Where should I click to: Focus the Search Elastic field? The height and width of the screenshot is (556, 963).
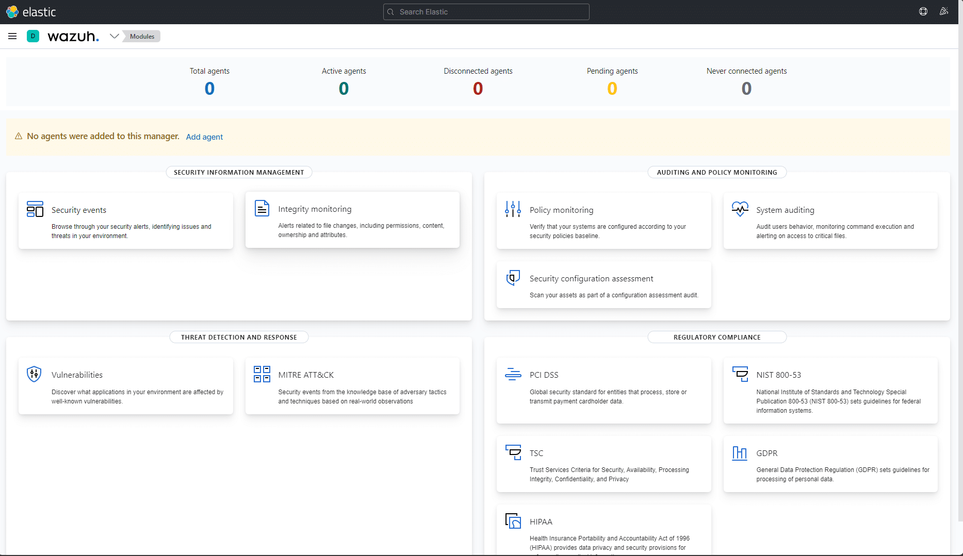click(486, 12)
